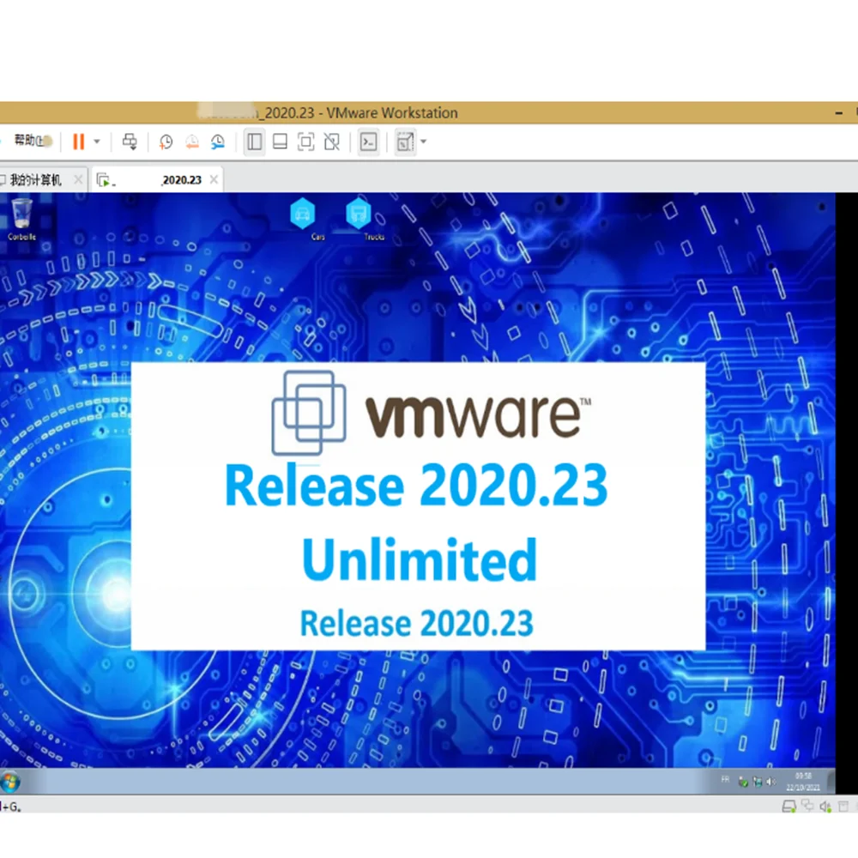The width and height of the screenshot is (858, 858).
Task: Revert the virtual machine to a snapshot
Action: point(192,142)
